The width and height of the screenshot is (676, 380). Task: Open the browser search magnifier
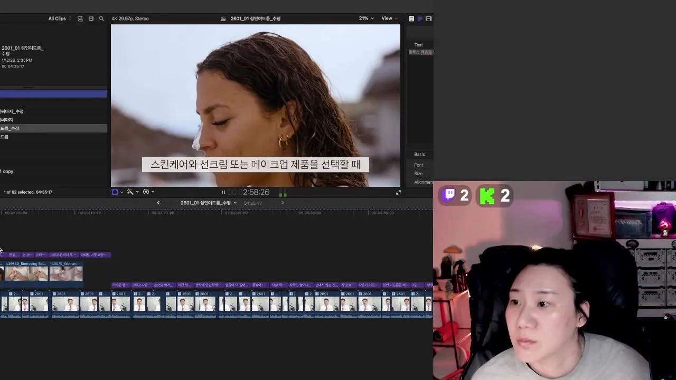pos(101,18)
